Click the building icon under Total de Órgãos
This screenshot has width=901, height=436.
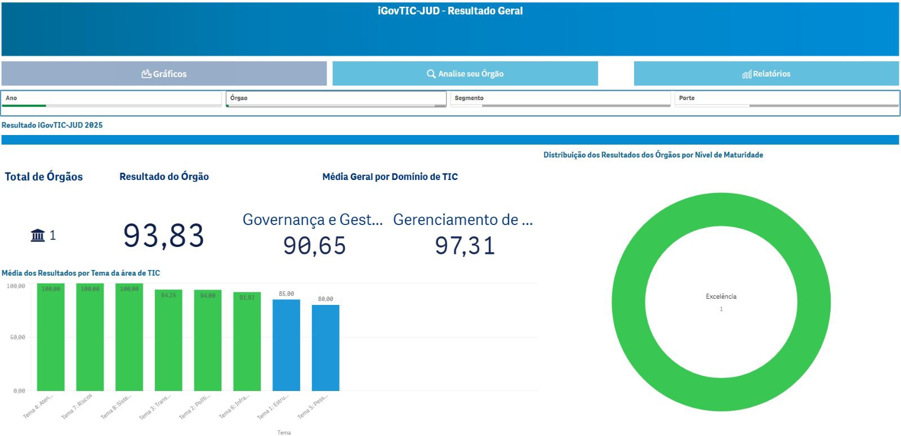38,235
